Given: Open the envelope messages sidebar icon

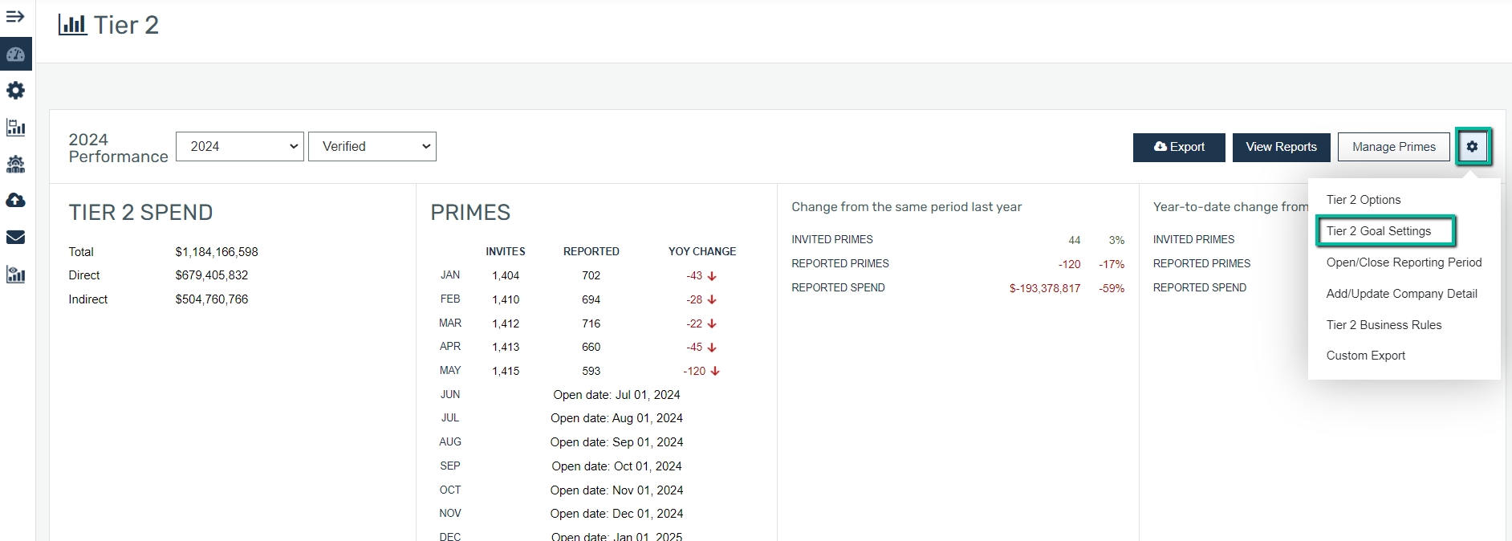Looking at the screenshot, I should 15,237.
